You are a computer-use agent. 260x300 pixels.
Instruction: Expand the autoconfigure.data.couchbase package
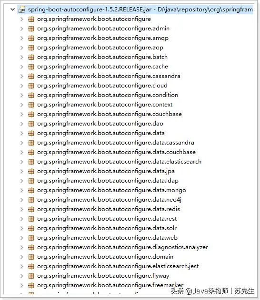21,152
